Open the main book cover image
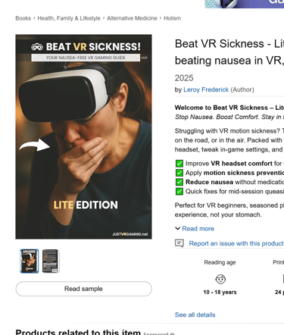Screen dimensions: 284x335 [83, 136]
